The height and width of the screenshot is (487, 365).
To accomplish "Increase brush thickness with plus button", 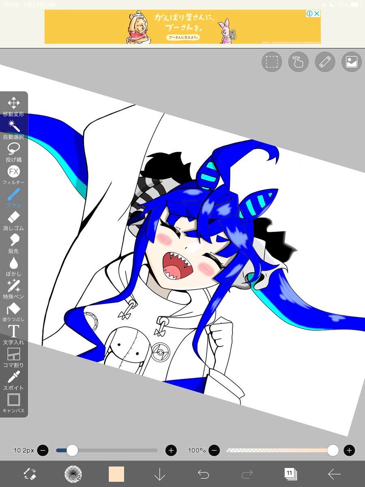I will (x=171, y=450).
